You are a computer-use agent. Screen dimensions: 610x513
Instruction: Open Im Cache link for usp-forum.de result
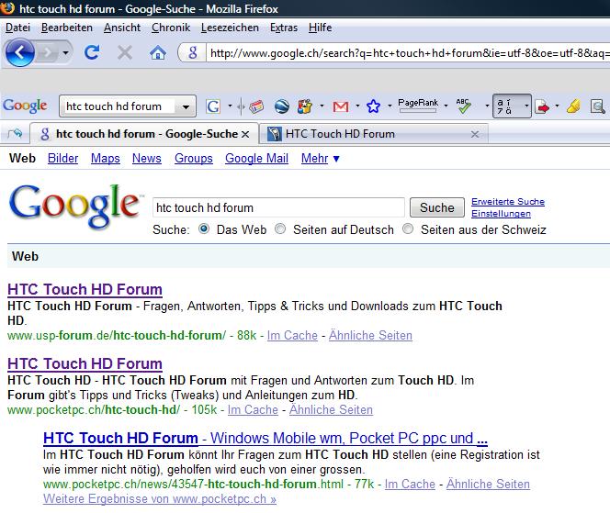(292, 335)
